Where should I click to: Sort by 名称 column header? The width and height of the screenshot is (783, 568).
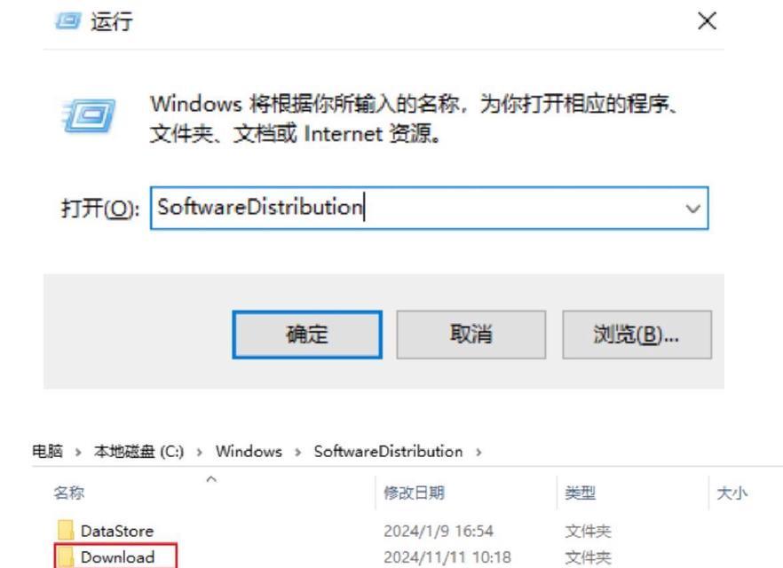pyautogui.click(x=69, y=493)
